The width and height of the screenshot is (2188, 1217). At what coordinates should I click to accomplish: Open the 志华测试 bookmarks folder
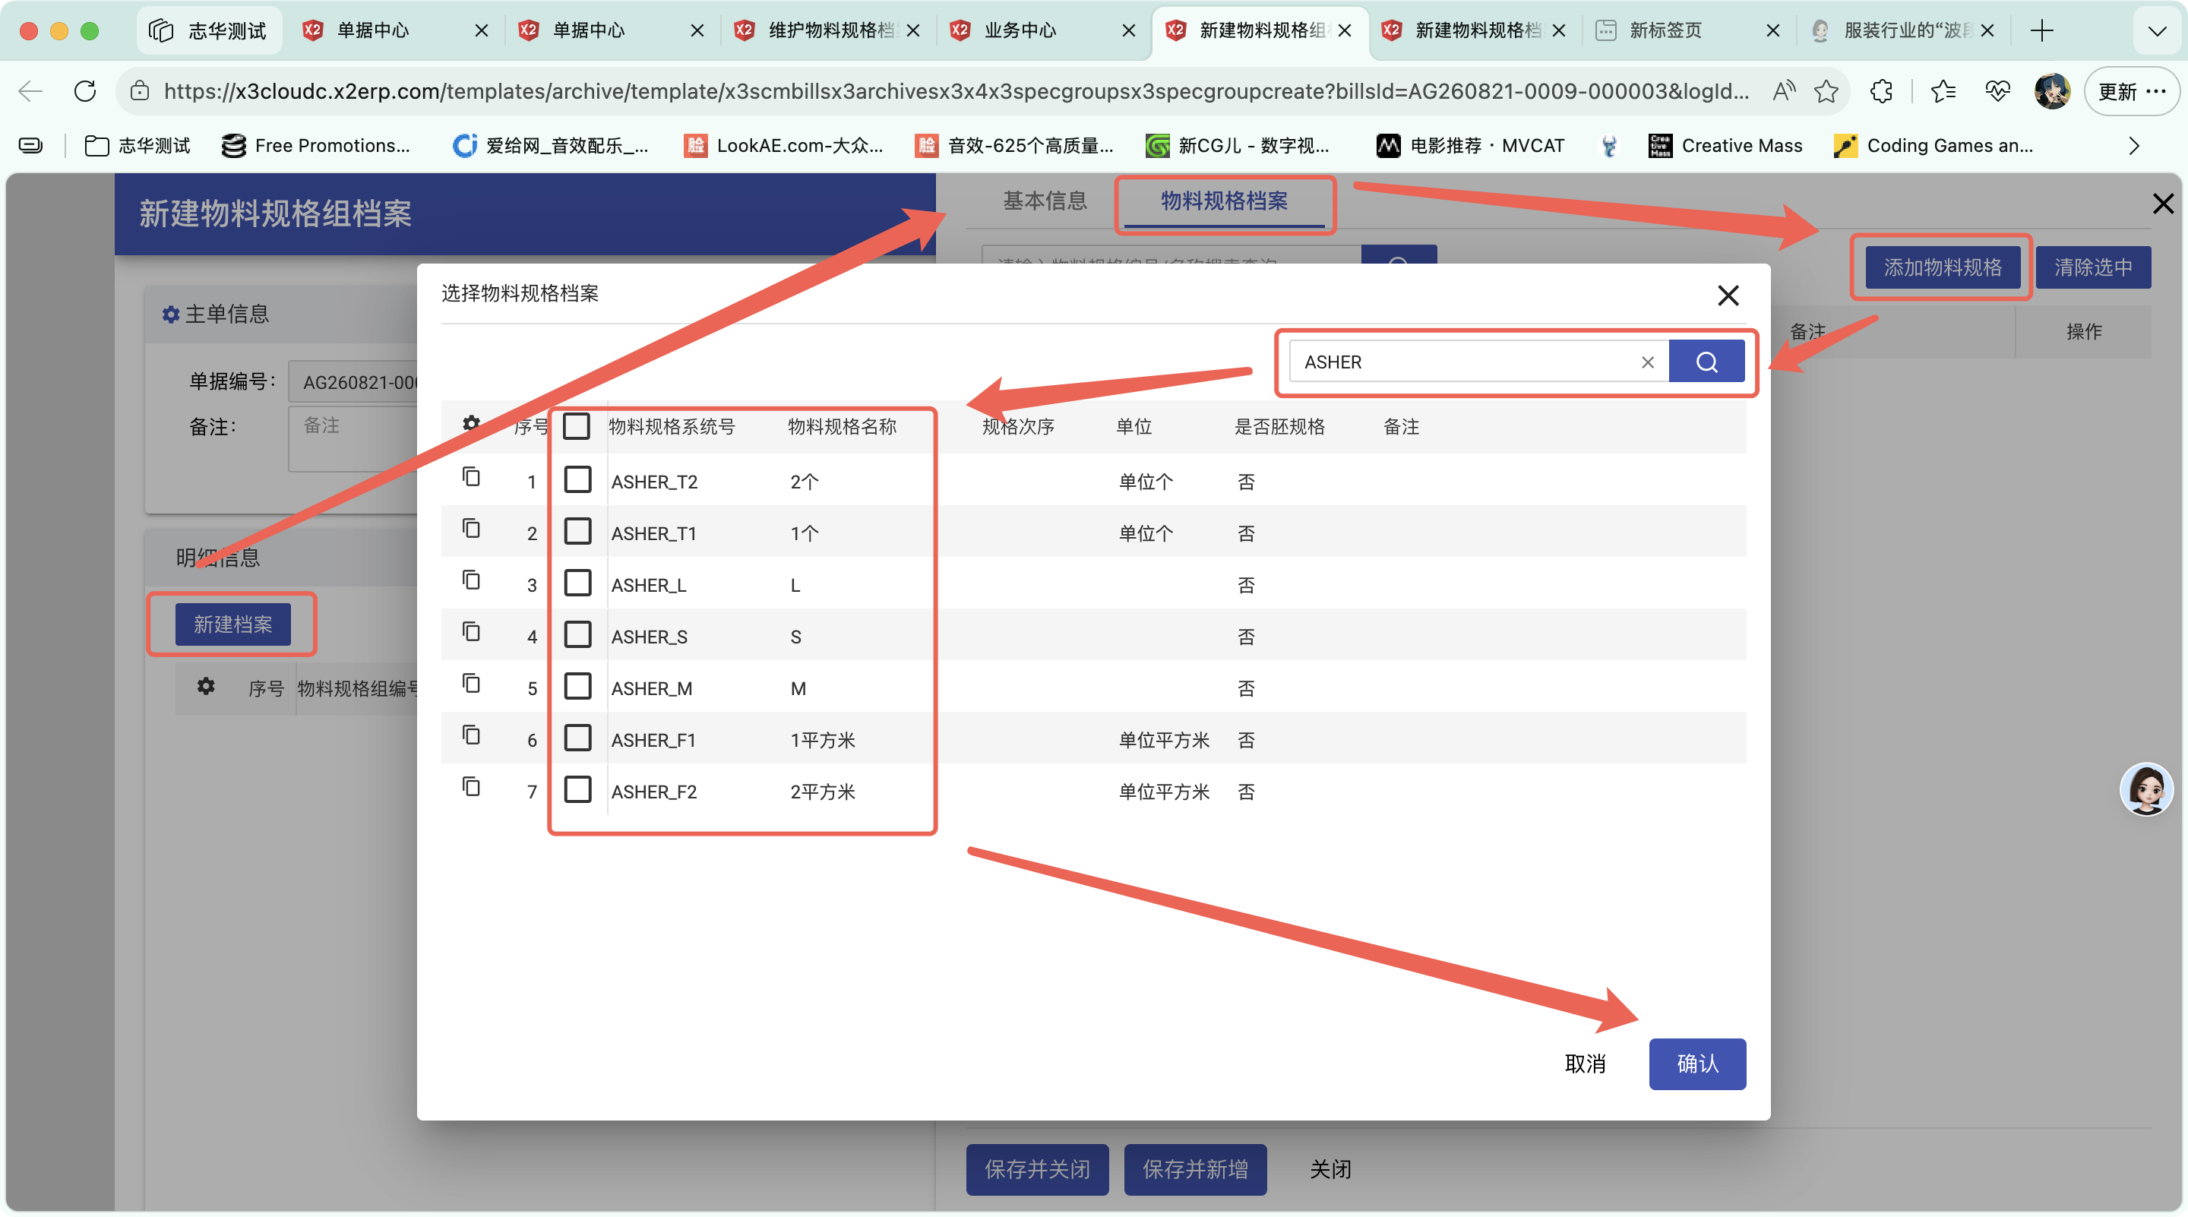point(138,146)
